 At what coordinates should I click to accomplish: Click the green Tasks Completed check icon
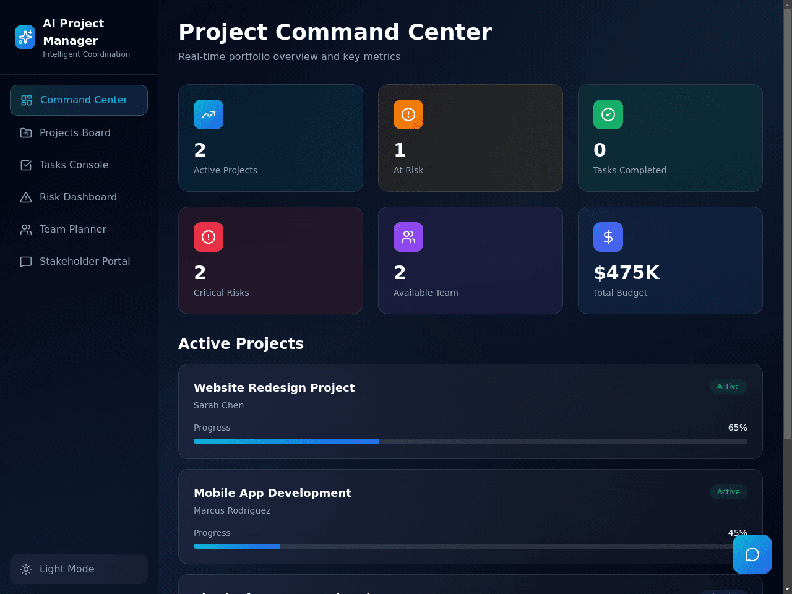[608, 114]
